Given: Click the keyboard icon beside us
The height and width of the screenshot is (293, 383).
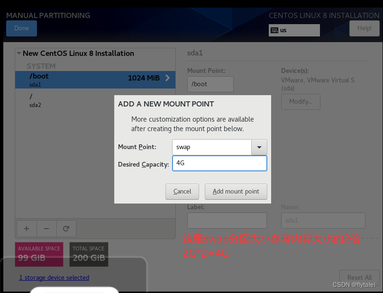Looking at the screenshot, I should coord(274,30).
